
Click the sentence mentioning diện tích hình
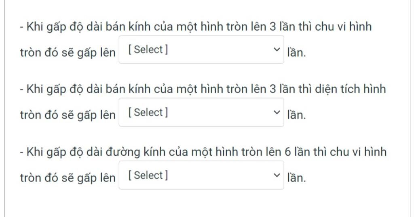(x=203, y=89)
